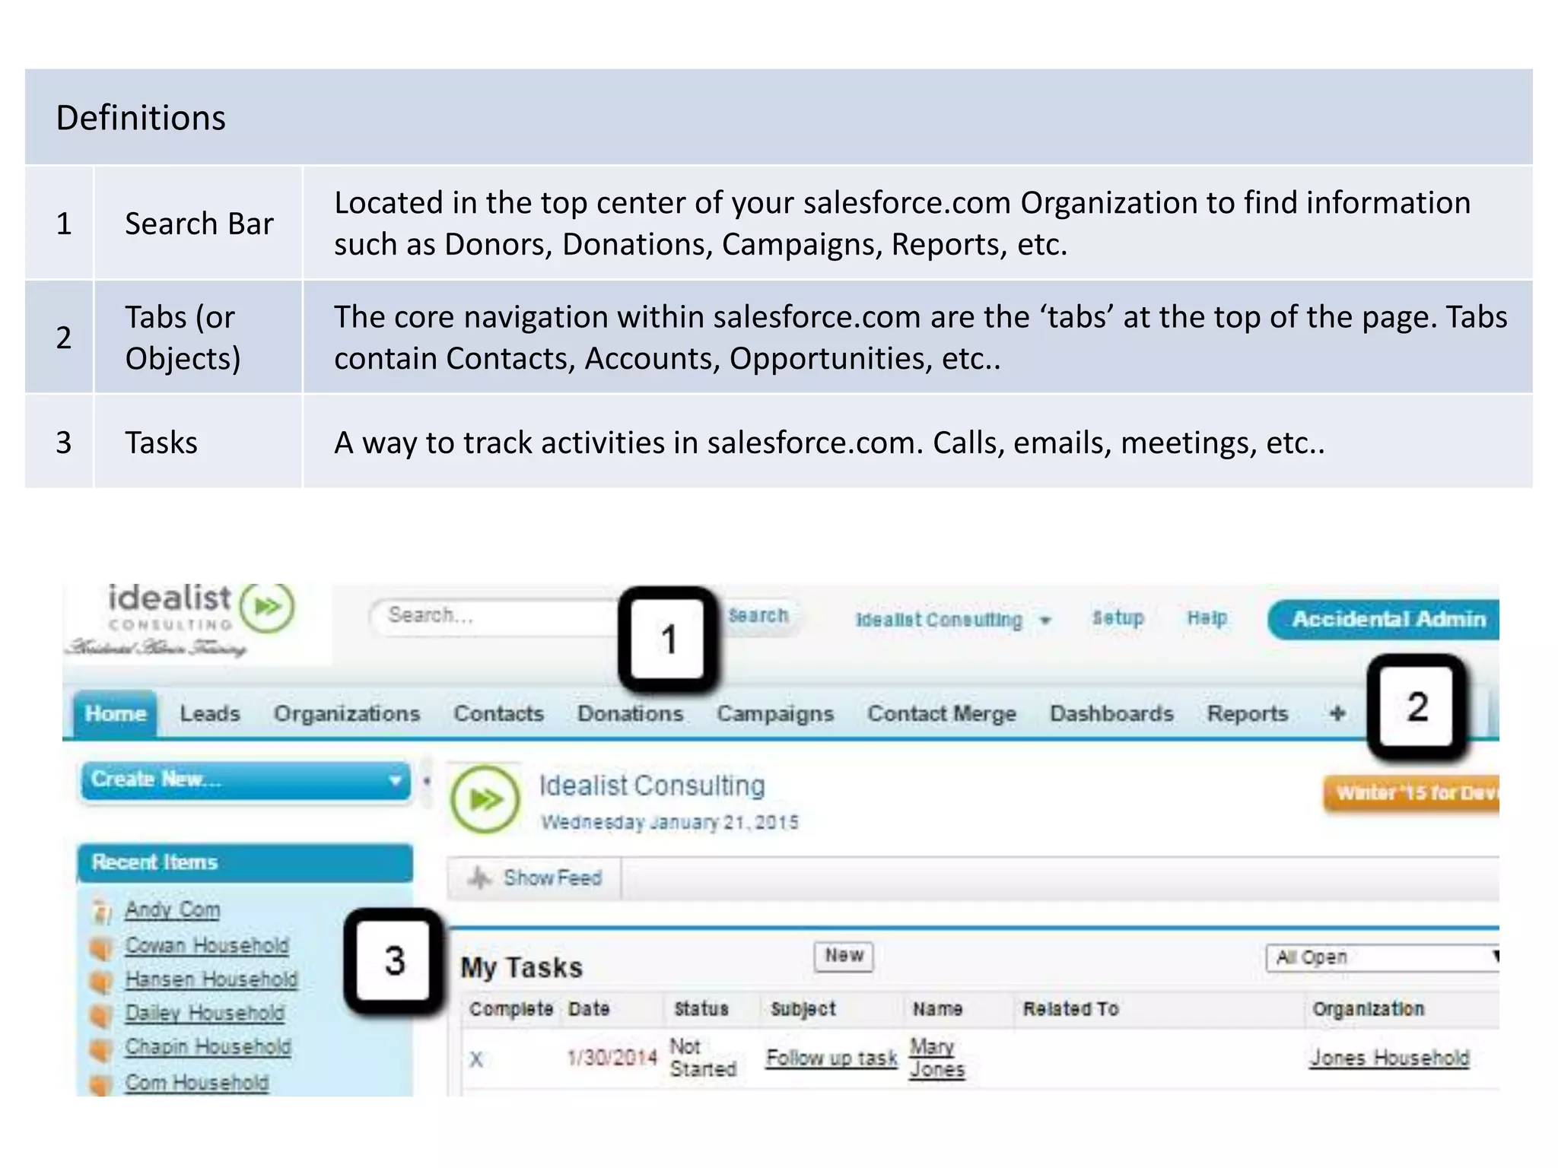Screen dimensions: 1558x1168
Task: Click the contact icon beside Andy Com
Action: click(x=101, y=910)
